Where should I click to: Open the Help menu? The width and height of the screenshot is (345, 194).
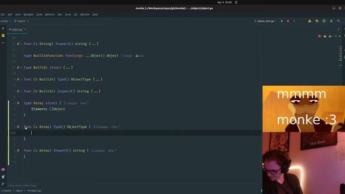coord(95,15)
